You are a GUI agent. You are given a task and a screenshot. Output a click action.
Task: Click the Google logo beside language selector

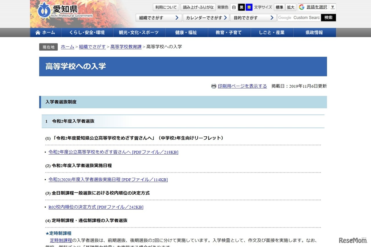coord(302,7)
